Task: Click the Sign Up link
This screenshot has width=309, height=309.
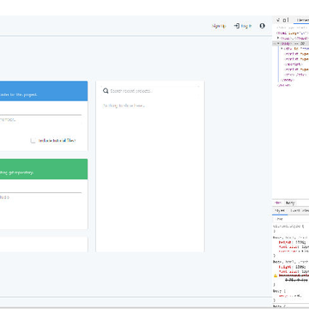Action: tap(219, 26)
